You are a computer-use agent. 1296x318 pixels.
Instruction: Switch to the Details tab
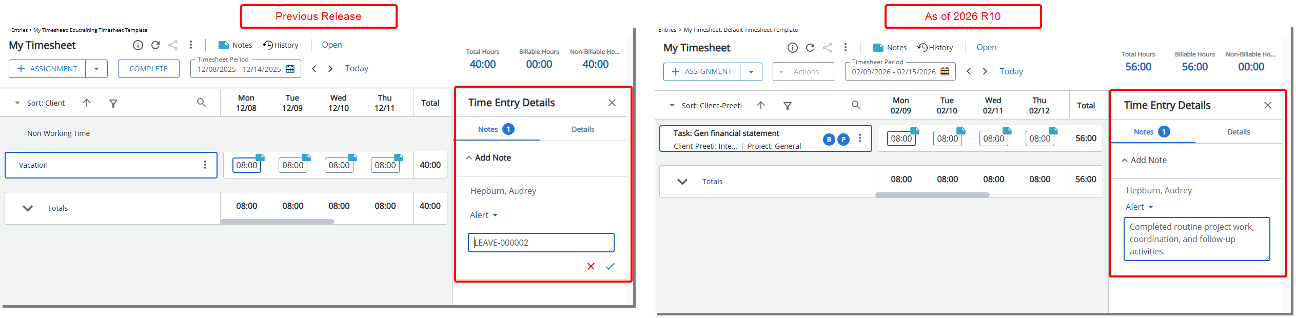point(582,129)
